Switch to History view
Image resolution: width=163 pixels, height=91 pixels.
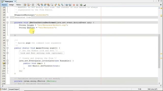(19, 5)
